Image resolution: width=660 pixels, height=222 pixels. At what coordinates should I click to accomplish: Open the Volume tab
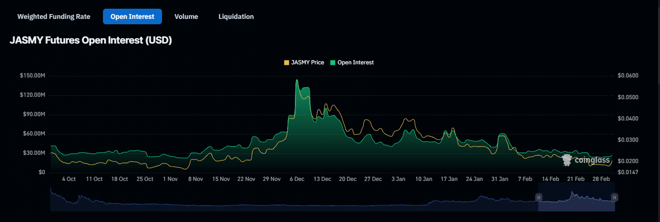(x=186, y=16)
